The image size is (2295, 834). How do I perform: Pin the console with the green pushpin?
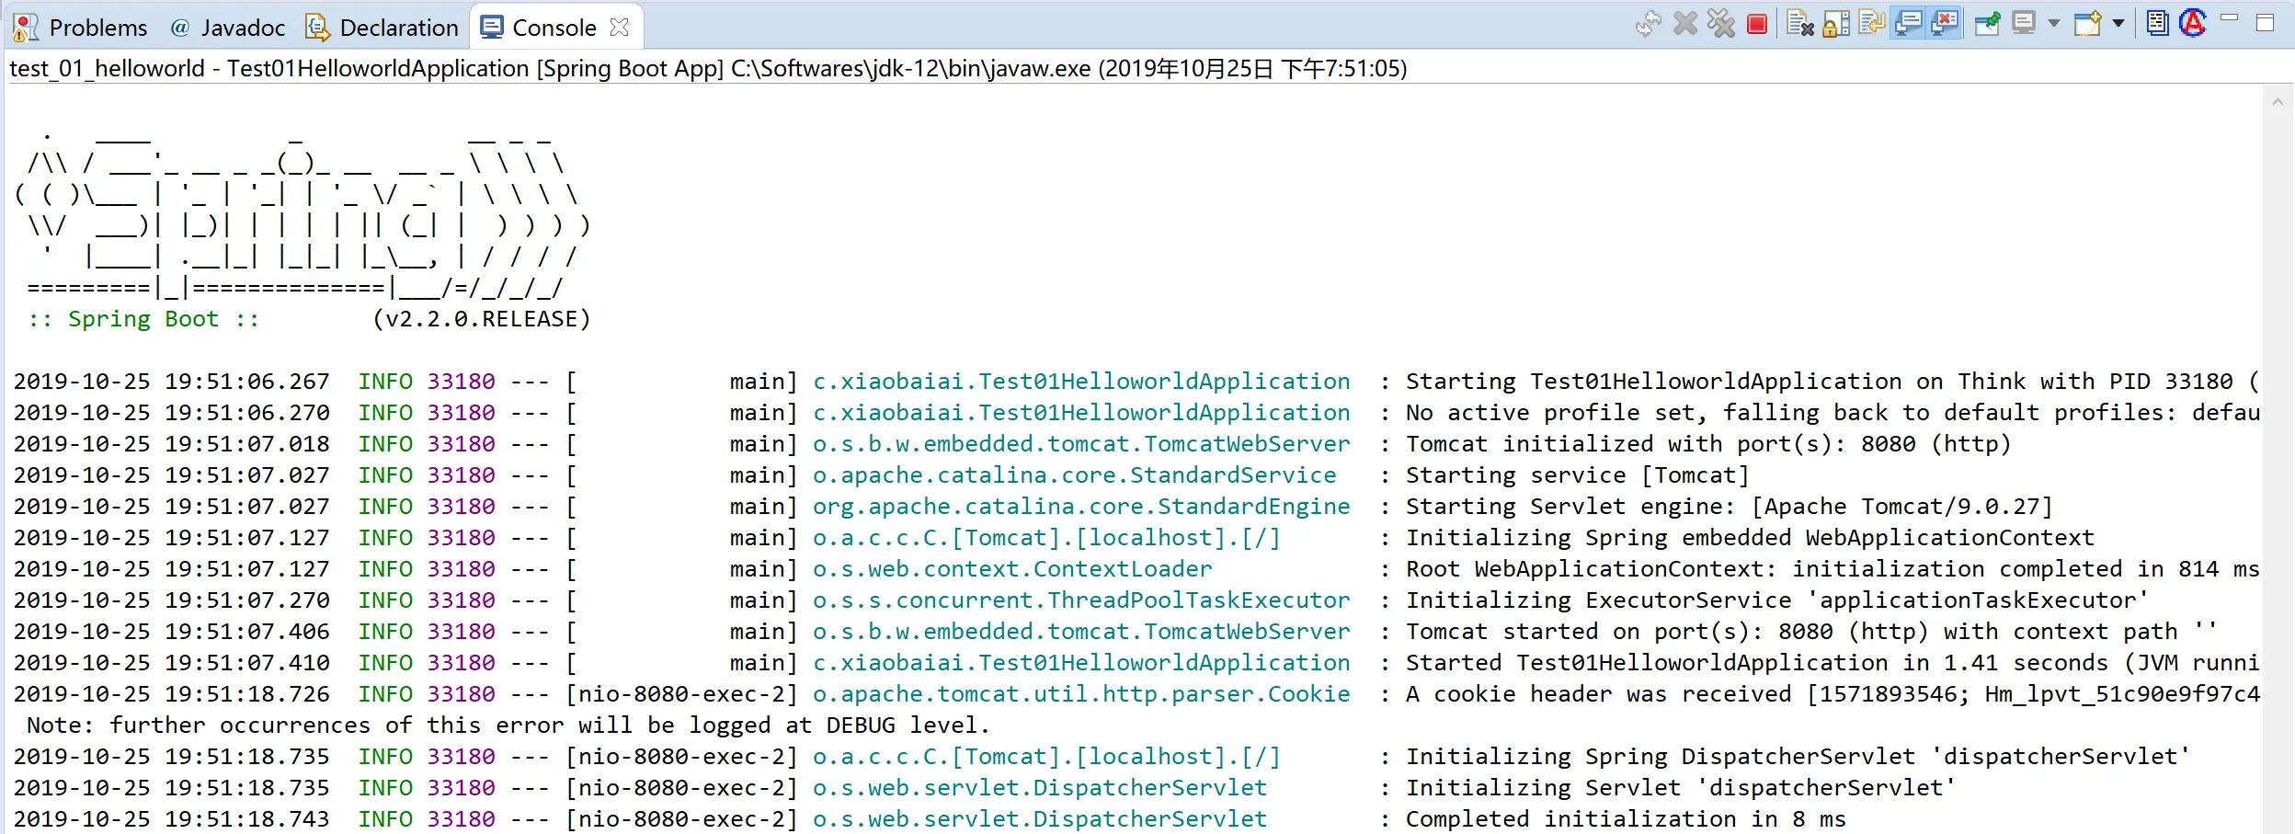1988,24
